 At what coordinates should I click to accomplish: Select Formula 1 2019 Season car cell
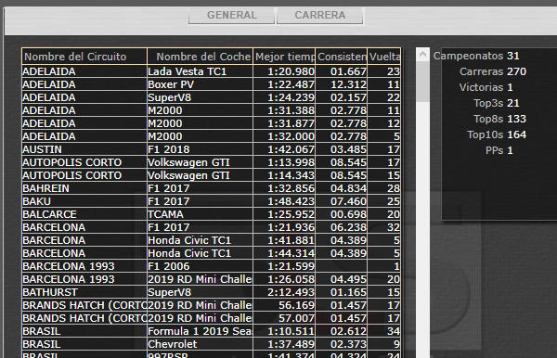(x=200, y=331)
